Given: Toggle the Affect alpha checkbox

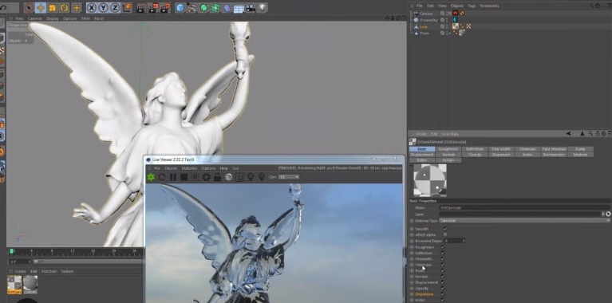Looking at the screenshot, I should click(445, 234).
